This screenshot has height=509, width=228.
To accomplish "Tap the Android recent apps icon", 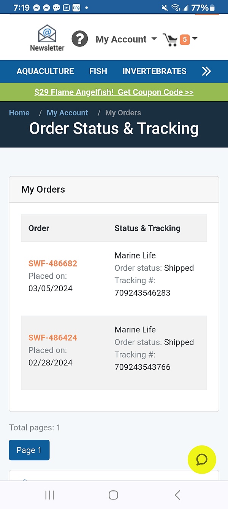I will [49, 495].
